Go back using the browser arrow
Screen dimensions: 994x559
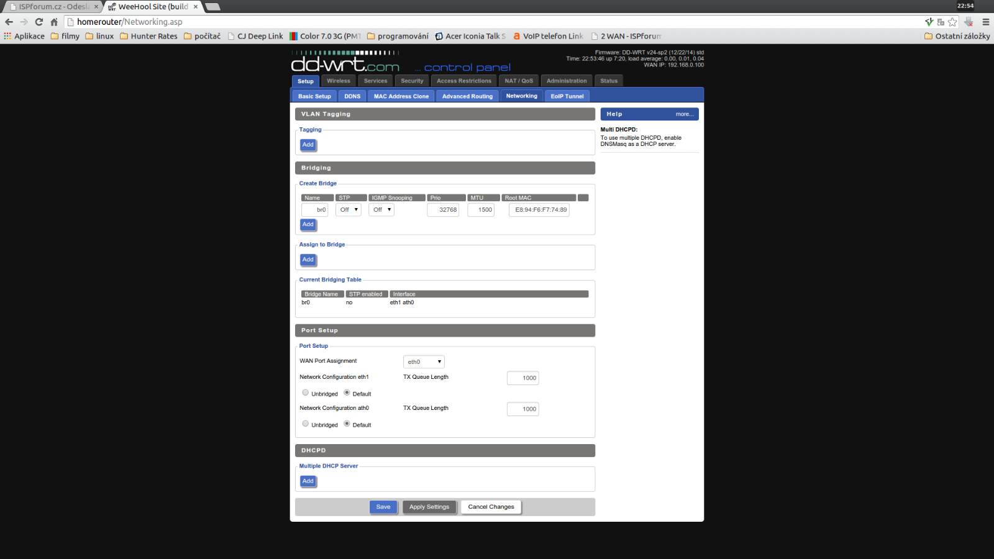click(9, 22)
